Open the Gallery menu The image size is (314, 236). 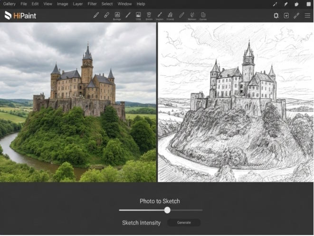[x=9, y=4]
